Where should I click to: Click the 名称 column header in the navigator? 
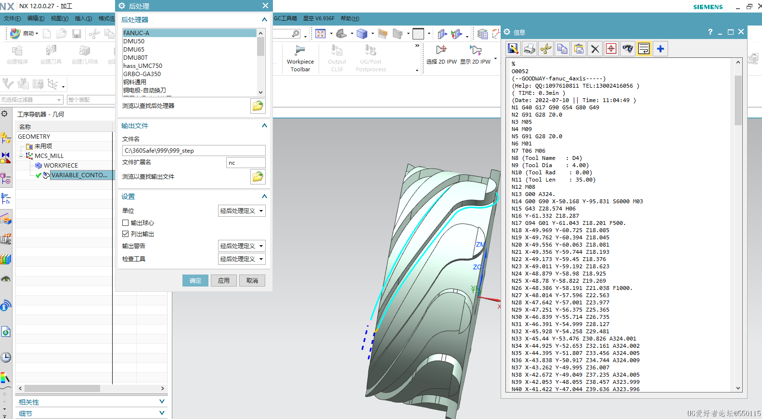(x=64, y=127)
